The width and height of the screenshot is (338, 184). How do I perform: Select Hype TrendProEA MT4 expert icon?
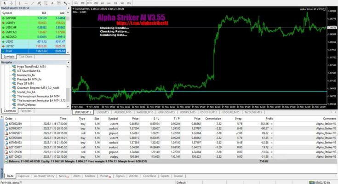(14, 67)
